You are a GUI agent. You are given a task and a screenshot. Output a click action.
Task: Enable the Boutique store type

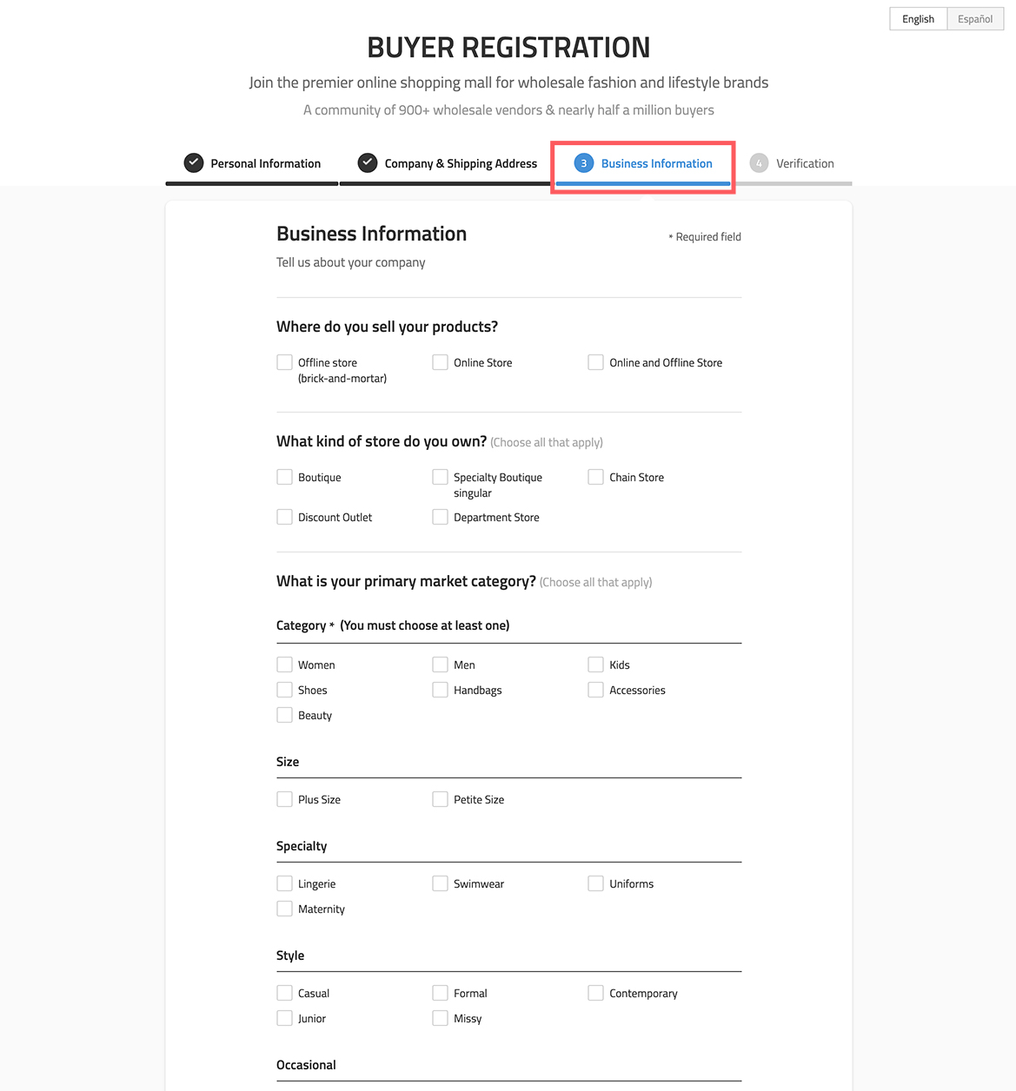[284, 477]
